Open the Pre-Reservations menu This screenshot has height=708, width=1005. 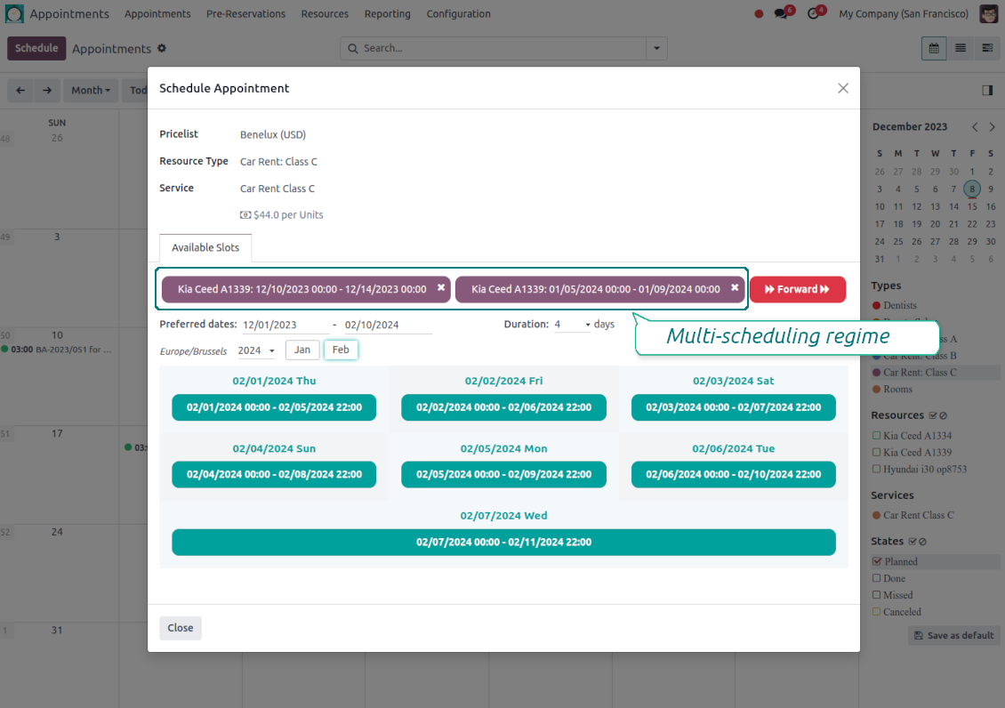(245, 14)
